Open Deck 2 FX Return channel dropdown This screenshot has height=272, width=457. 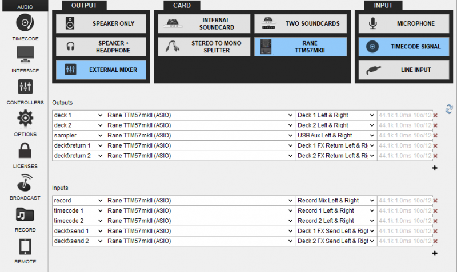[x=336, y=156]
